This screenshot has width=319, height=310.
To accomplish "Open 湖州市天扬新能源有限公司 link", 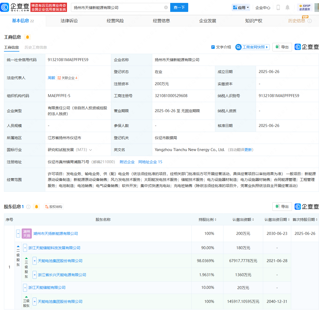I will coord(56,234).
